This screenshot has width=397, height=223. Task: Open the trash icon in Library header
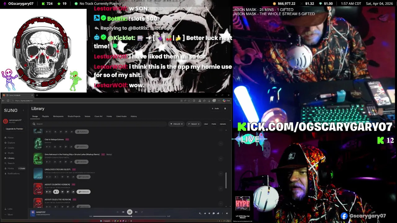tap(225, 108)
